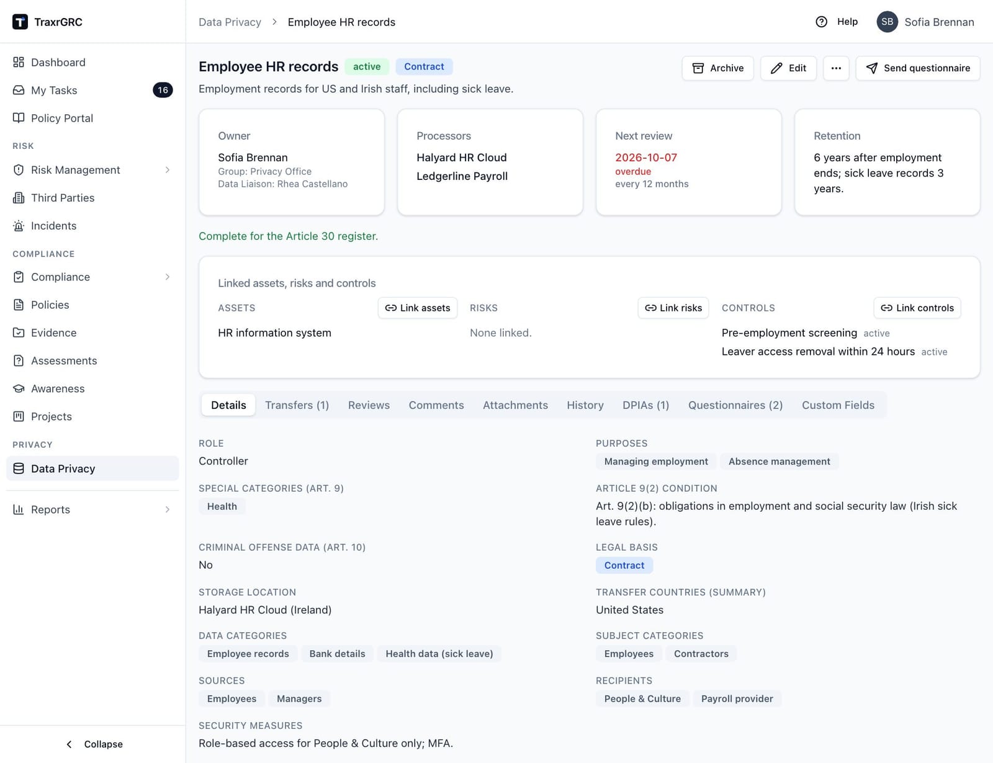This screenshot has height=763, width=993.
Task: Click the 16 tasks count badge
Action: (163, 90)
